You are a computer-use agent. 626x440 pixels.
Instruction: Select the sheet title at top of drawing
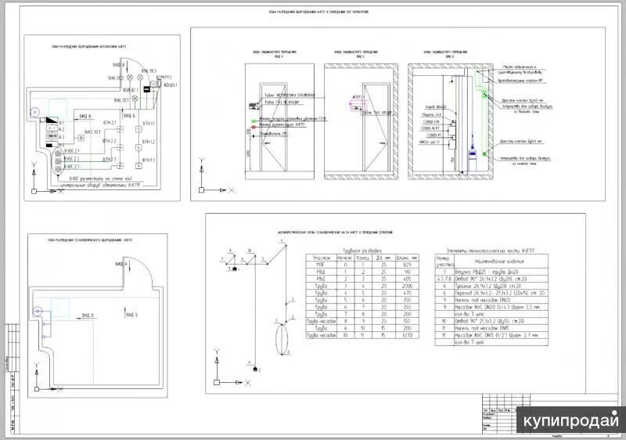click(x=318, y=12)
